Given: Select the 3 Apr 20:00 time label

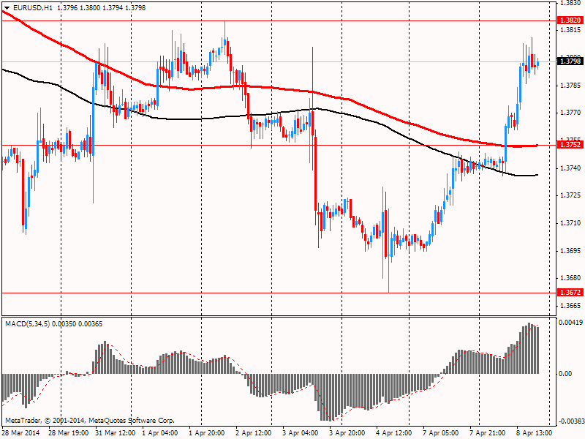Looking at the screenshot, I should 347,433.
